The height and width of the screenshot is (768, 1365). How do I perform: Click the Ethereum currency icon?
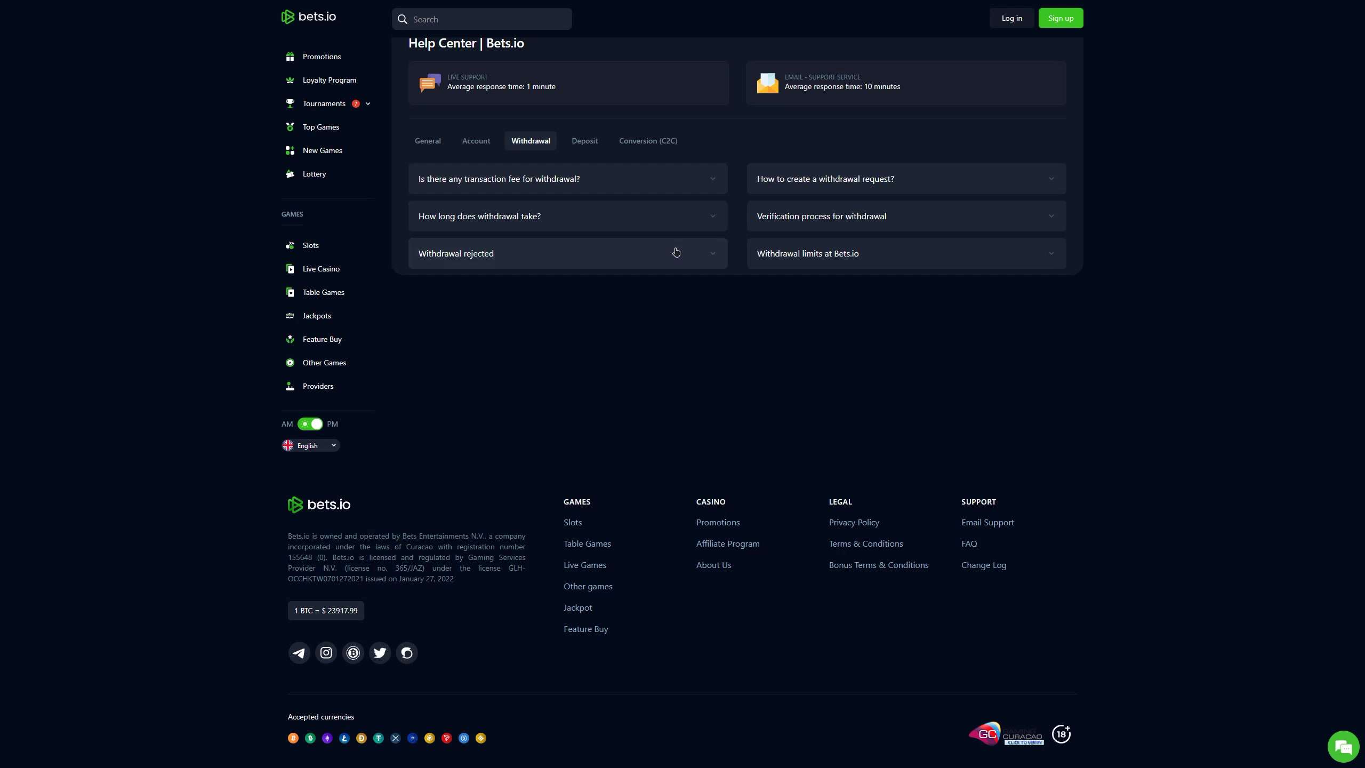[x=327, y=738]
